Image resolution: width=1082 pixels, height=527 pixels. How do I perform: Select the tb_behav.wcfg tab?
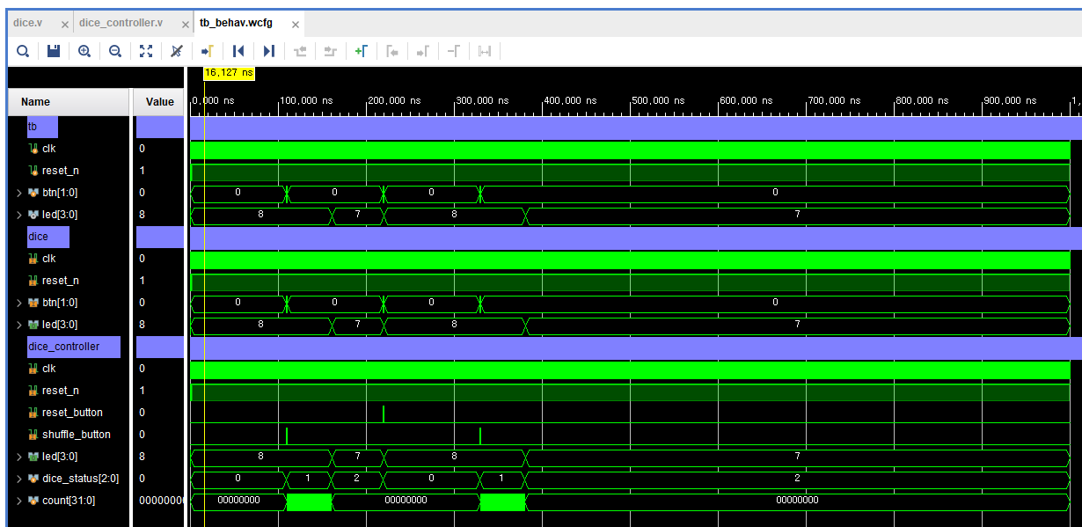click(238, 24)
